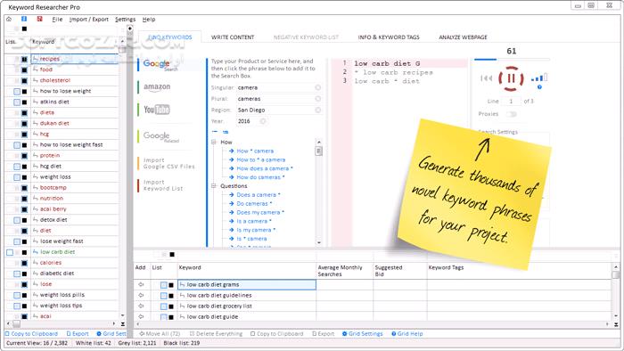
Task: Click Import Keyword List
Action: (x=163, y=185)
